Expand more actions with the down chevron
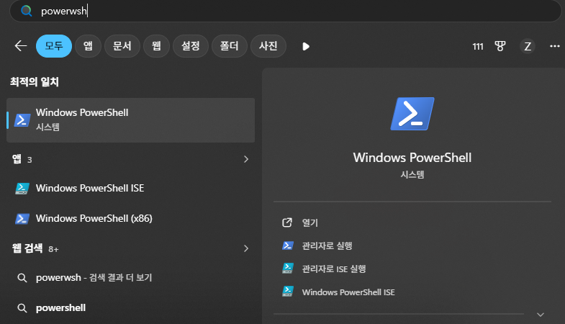The width and height of the screenshot is (565, 324). [541, 314]
